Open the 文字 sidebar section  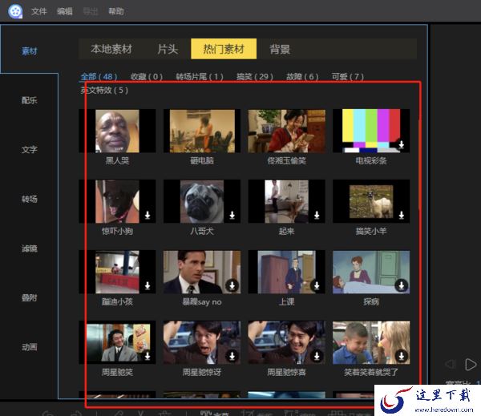click(30, 150)
